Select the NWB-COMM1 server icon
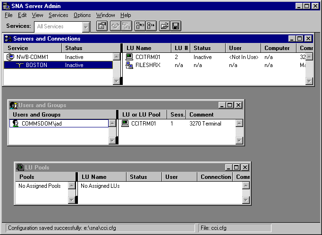 [x=10, y=57]
